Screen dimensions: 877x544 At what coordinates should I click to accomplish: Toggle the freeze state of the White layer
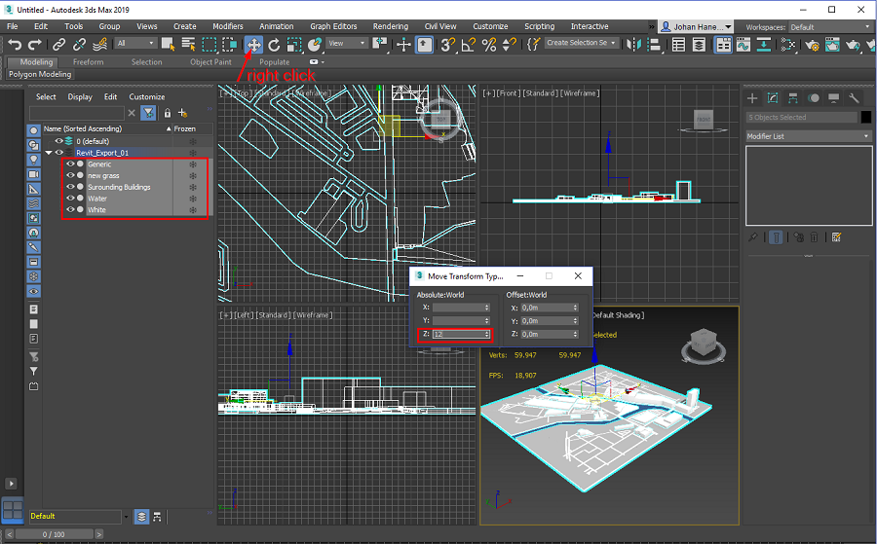click(x=192, y=210)
